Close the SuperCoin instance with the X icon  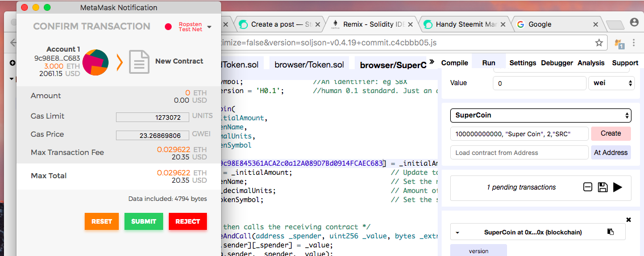(629, 220)
